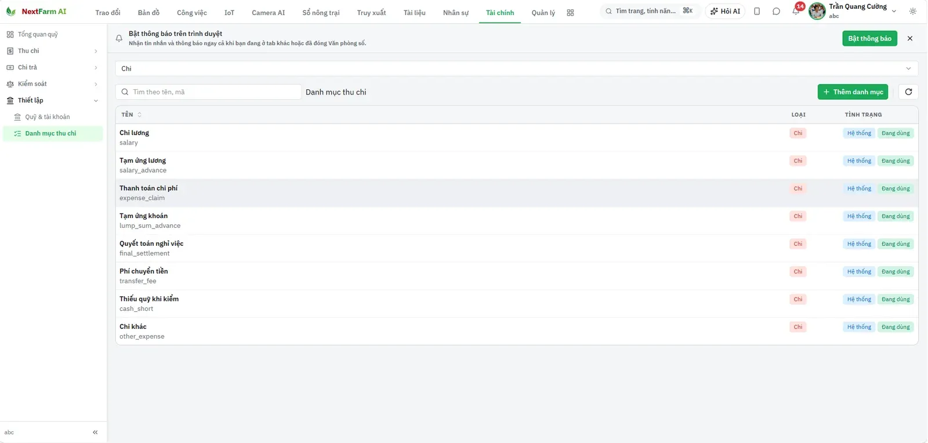Close the browser notification banner

coord(910,38)
